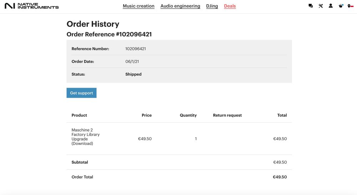
Task: Click the Price column header
Action: (x=147, y=115)
